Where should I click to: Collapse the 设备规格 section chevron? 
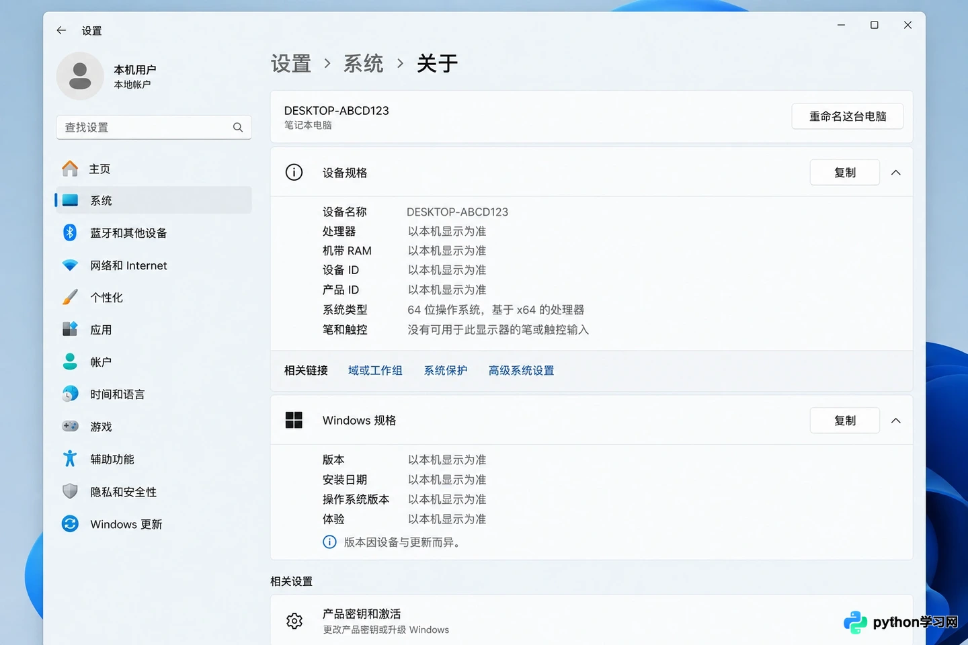coord(895,173)
